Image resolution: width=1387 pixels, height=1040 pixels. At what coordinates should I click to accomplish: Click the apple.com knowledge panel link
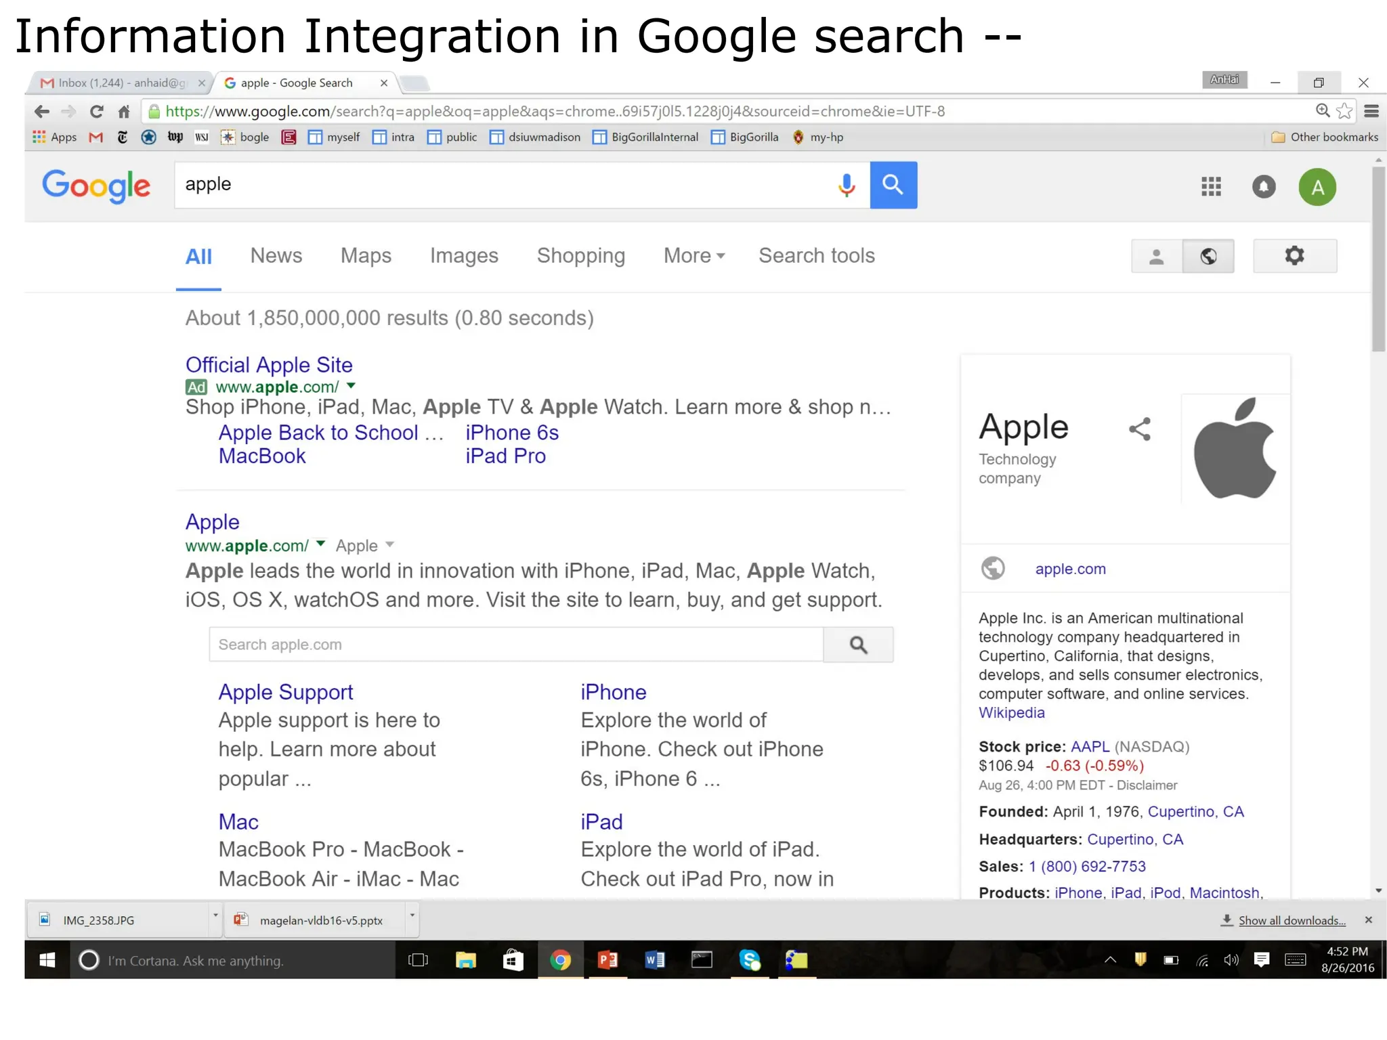(x=1070, y=569)
